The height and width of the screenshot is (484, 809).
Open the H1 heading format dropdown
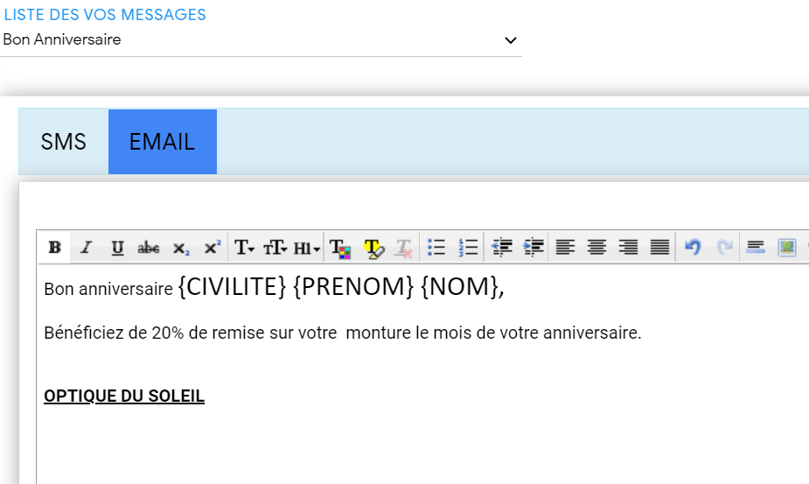tap(306, 248)
